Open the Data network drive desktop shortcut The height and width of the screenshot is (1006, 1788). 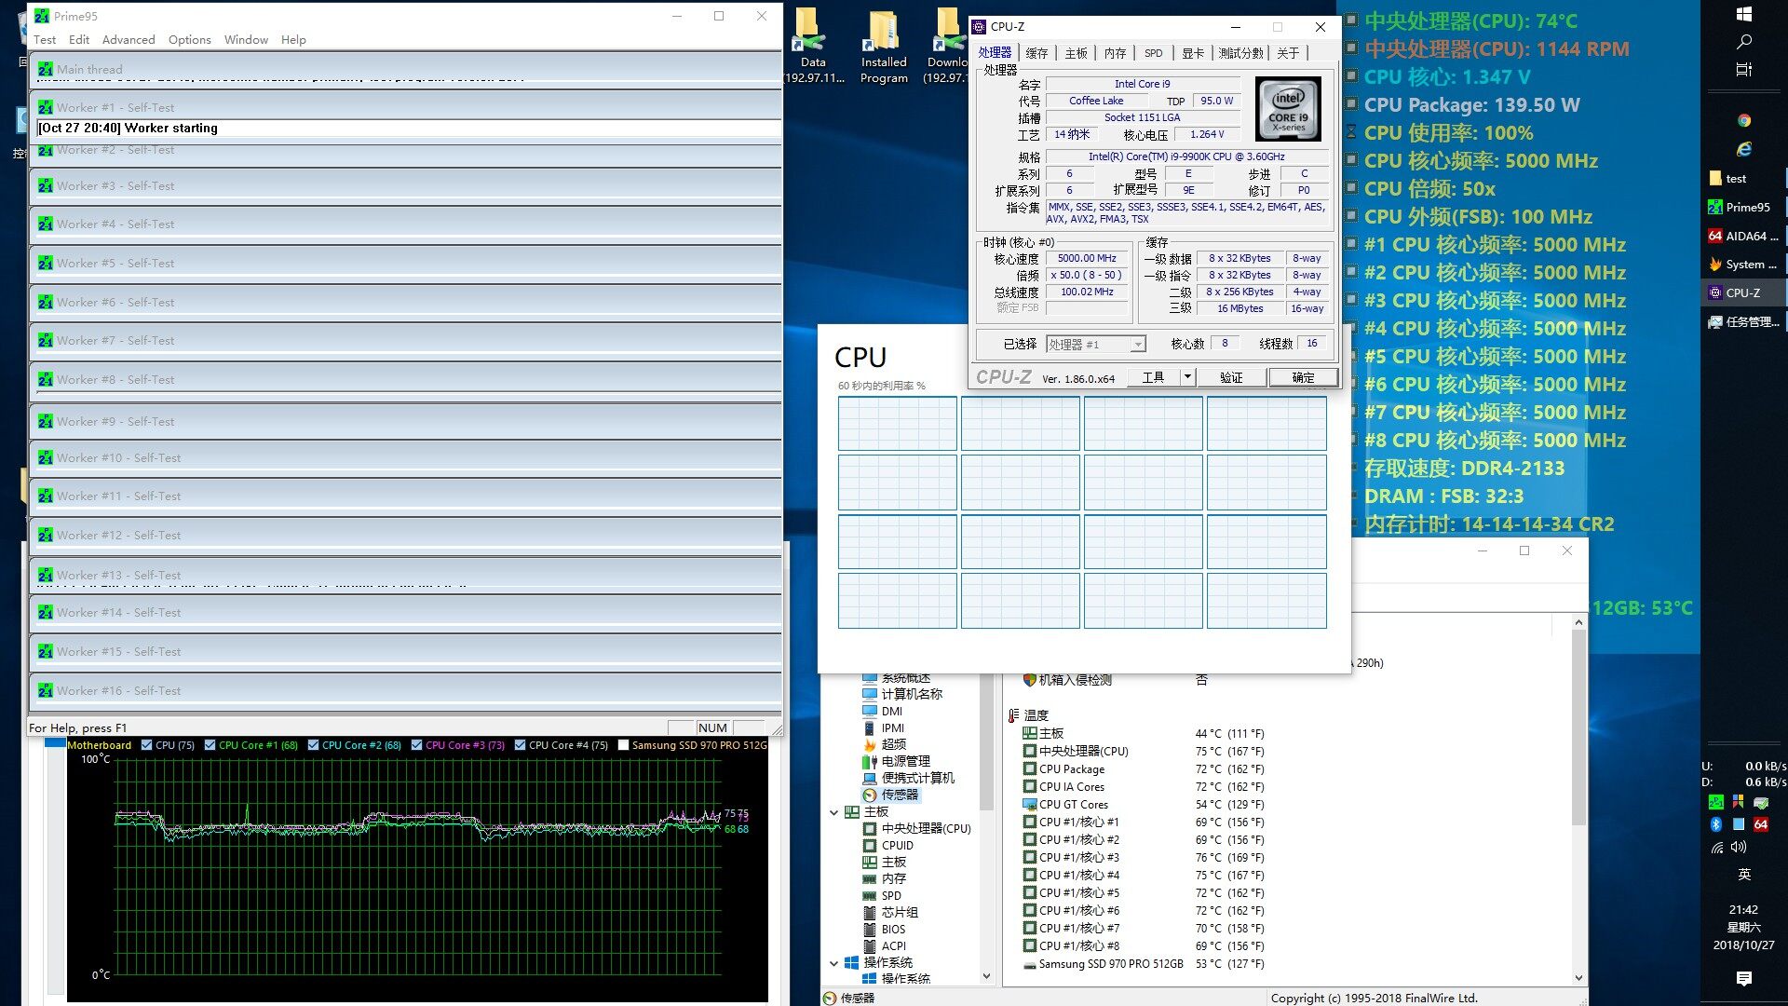(x=813, y=48)
